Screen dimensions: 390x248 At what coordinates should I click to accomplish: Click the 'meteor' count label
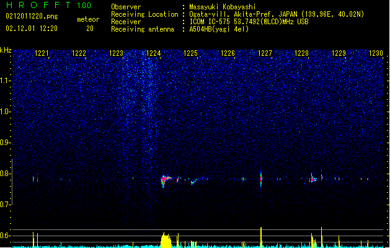[x=88, y=19]
